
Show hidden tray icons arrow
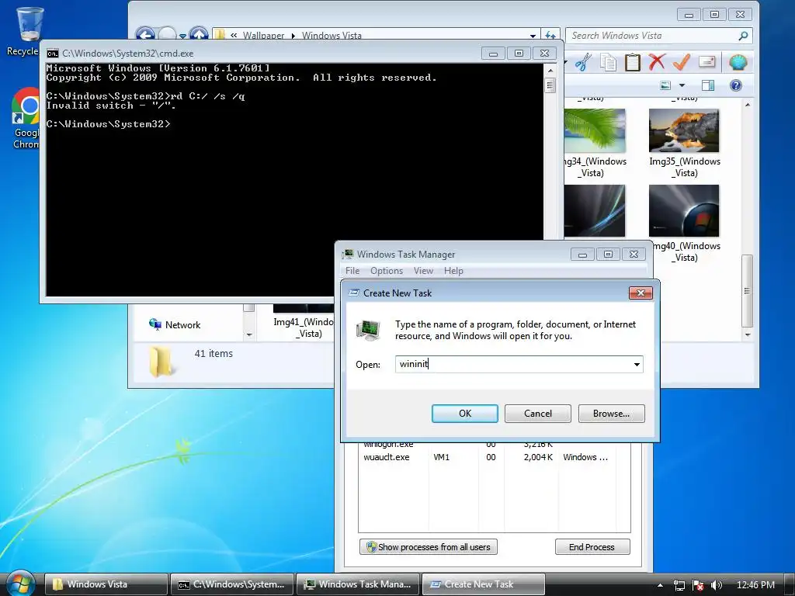(660, 585)
